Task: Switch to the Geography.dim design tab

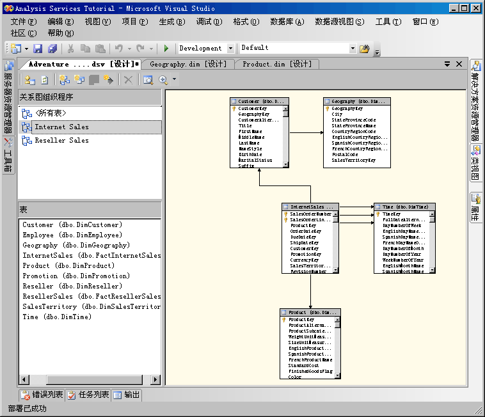Action: tap(187, 64)
